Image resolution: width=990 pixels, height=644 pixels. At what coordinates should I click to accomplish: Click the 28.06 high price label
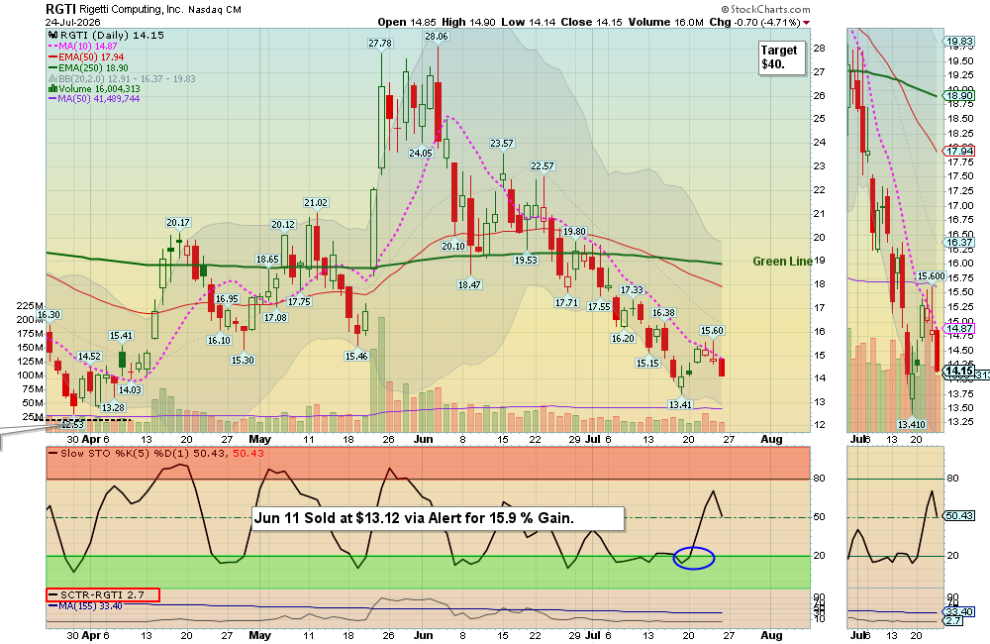[x=437, y=37]
